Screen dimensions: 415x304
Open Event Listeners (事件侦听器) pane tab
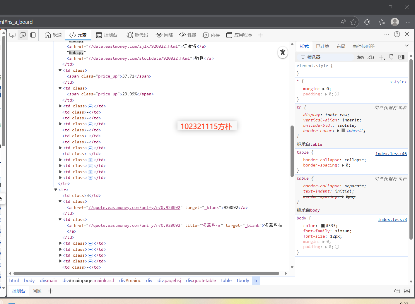click(363, 47)
